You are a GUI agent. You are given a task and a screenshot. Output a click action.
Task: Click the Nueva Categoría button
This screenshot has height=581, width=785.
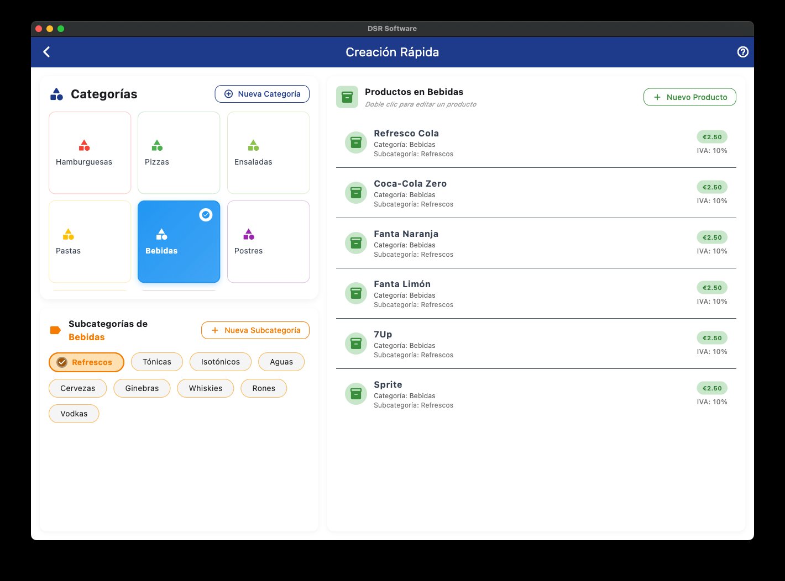click(262, 94)
